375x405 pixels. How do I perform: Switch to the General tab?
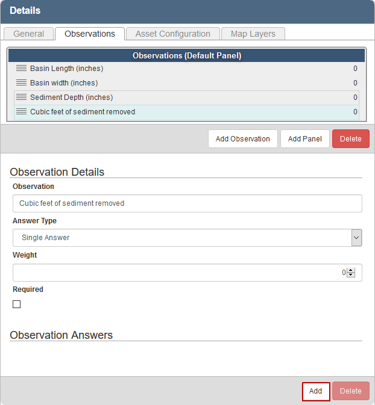point(28,34)
